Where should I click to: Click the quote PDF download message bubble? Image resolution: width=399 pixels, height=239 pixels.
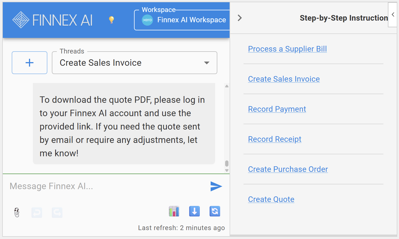124,124
